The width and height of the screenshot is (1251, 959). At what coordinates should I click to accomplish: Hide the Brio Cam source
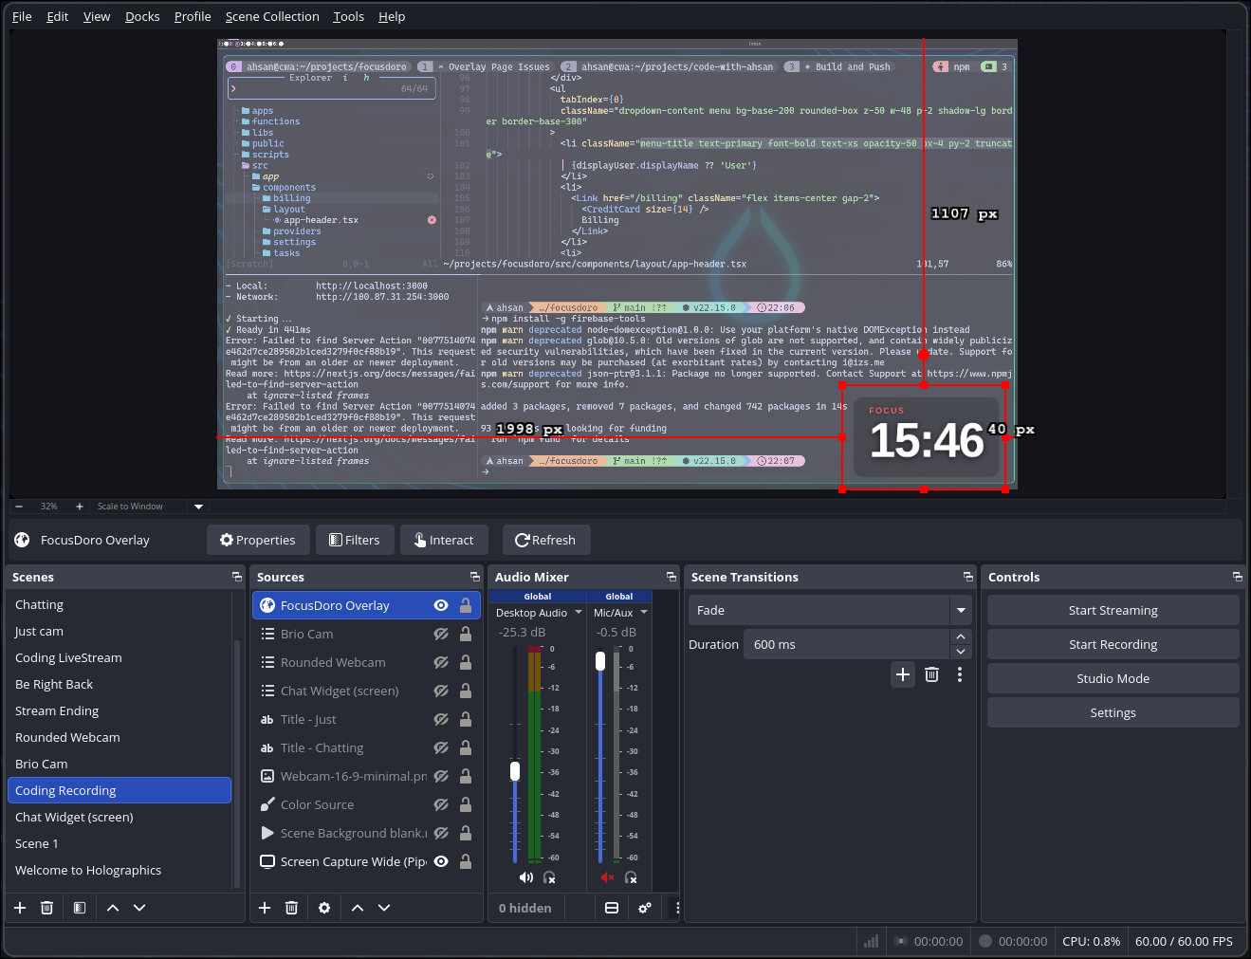click(440, 634)
